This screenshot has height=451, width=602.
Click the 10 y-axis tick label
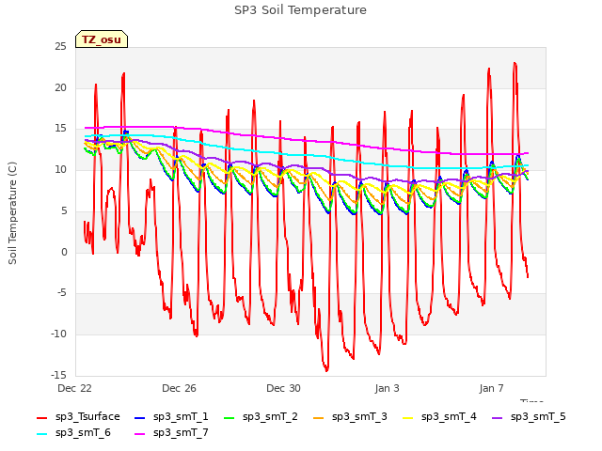[x=60, y=169]
